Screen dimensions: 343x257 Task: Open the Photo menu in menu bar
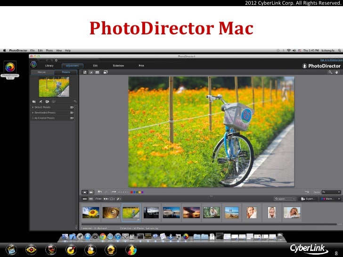[x=49, y=50]
